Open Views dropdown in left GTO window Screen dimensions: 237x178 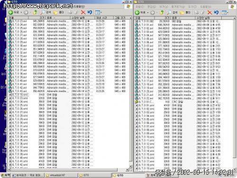(x=101, y=12)
